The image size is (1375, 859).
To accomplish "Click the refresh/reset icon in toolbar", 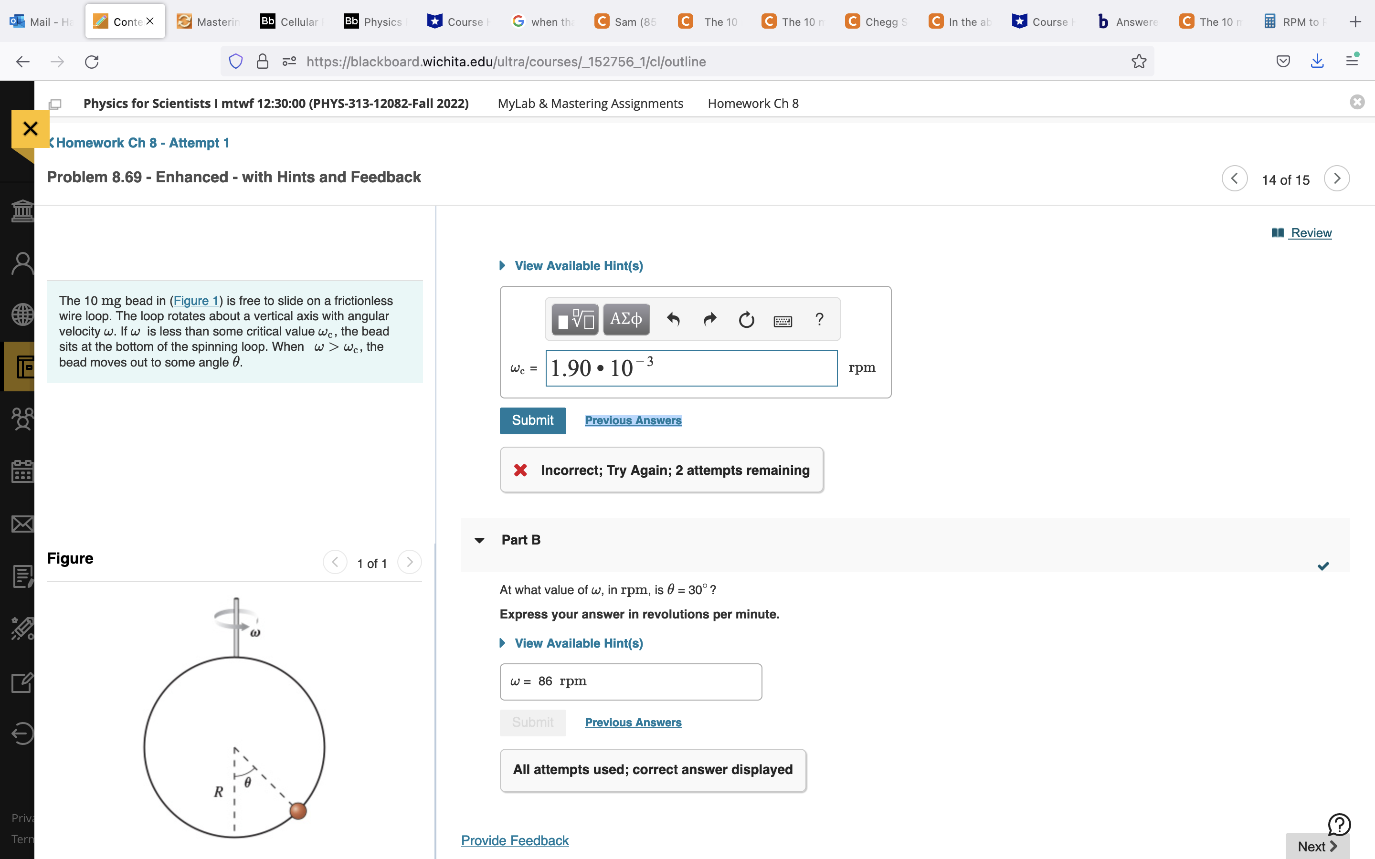I will click(x=746, y=319).
